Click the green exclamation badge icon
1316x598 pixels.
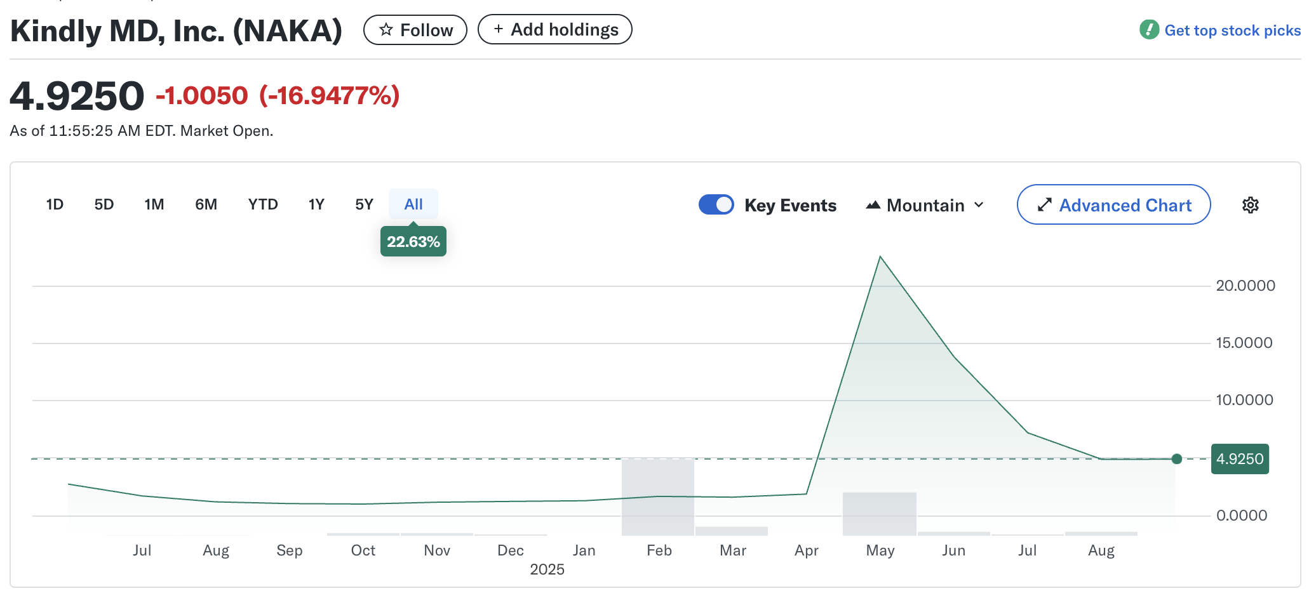(1149, 30)
